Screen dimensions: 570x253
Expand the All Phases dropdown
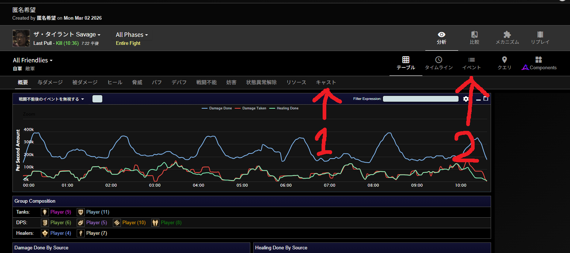pos(132,35)
